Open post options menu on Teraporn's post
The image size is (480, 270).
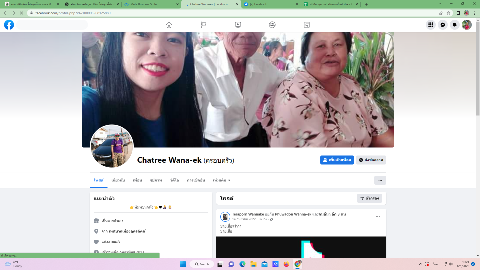tap(377, 216)
